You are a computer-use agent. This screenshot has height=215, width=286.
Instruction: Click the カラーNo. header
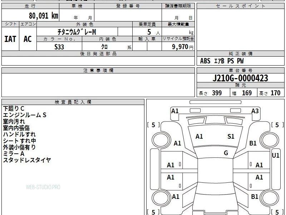[59, 39]
